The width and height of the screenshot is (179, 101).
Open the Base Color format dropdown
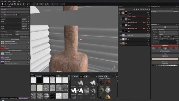(25, 19)
